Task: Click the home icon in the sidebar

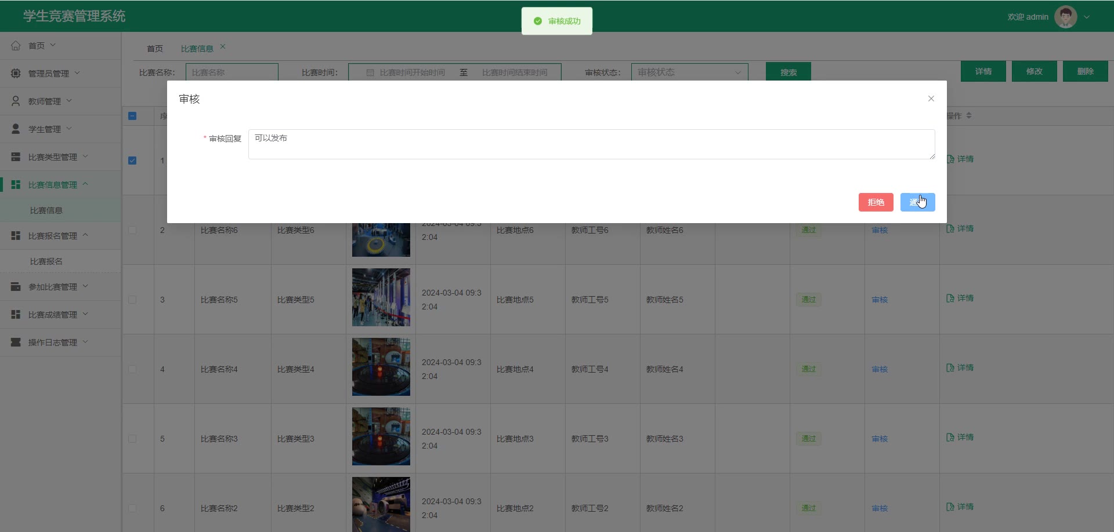Action: click(16, 45)
